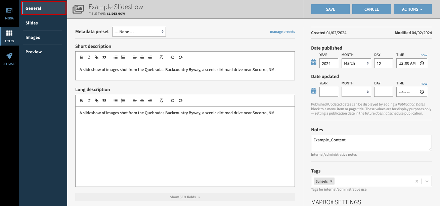
Task: Open the Titles section icon
Action: [x=9, y=35]
